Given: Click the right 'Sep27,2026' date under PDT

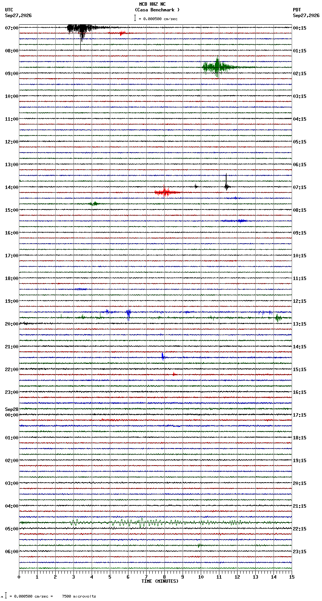Looking at the screenshot, I should pos(306,16).
